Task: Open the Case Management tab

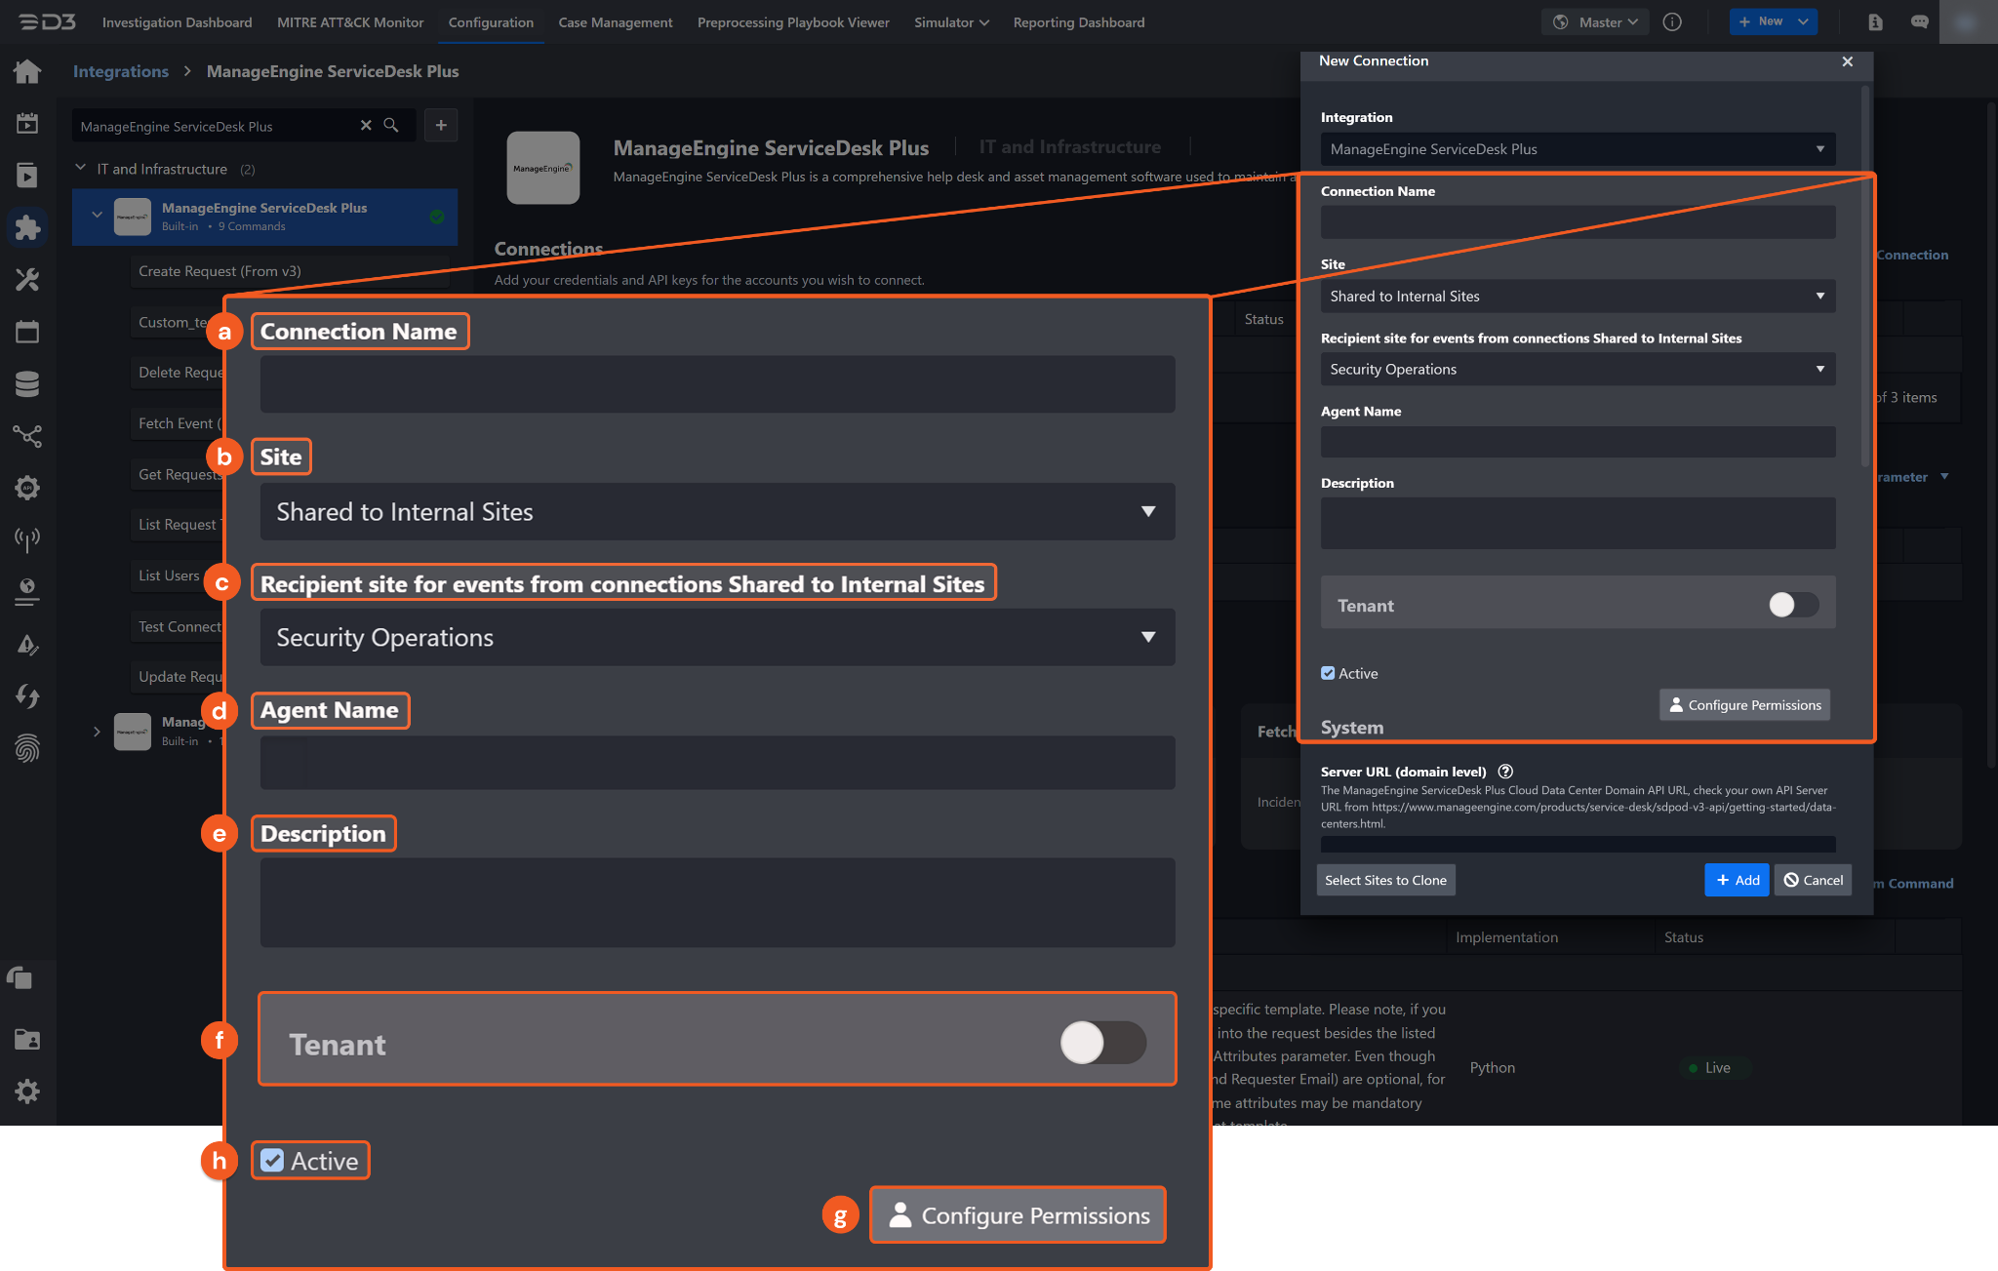Action: click(615, 22)
